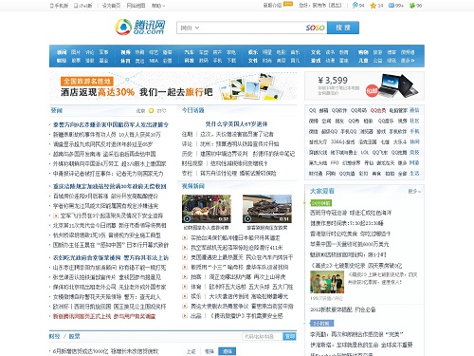Click 网站地图 in the top bar
The height and width of the screenshot is (356, 474).
coord(136,6)
